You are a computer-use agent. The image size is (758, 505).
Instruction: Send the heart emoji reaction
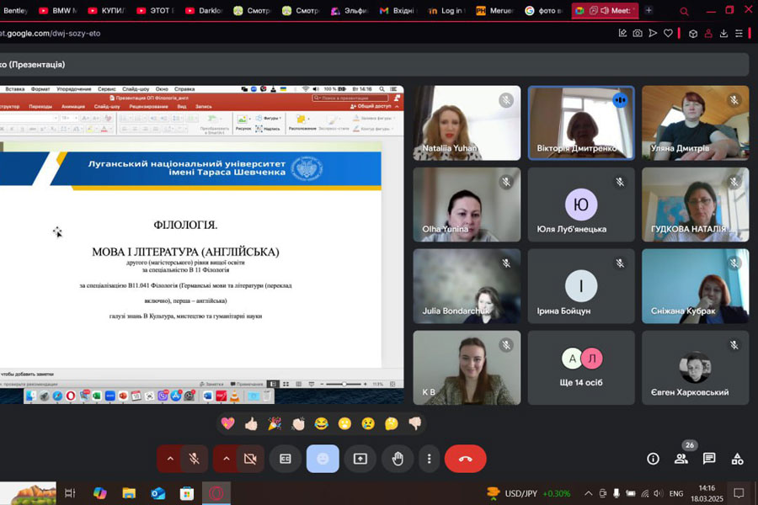[227, 423]
